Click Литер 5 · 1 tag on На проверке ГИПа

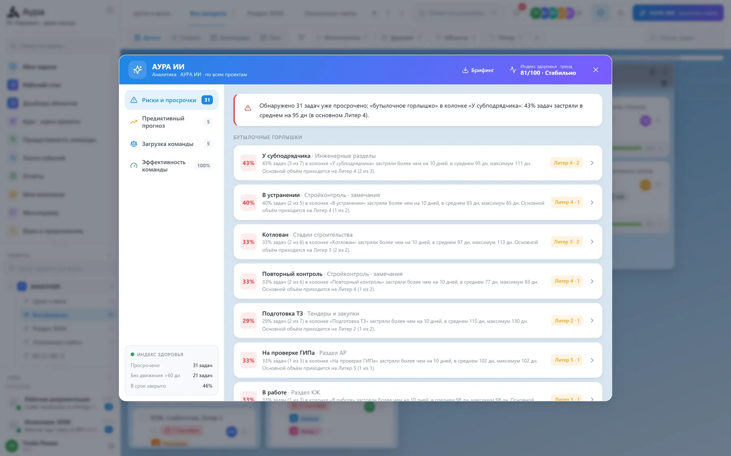[567, 360]
